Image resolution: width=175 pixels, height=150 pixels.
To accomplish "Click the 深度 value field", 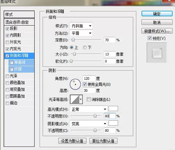I will (110, 40).
